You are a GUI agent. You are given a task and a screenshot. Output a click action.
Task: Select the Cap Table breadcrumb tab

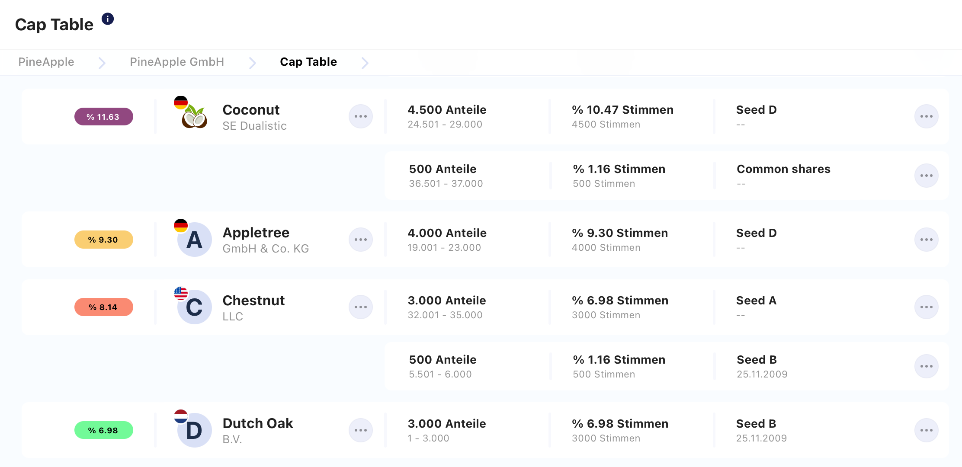point(308,62)
